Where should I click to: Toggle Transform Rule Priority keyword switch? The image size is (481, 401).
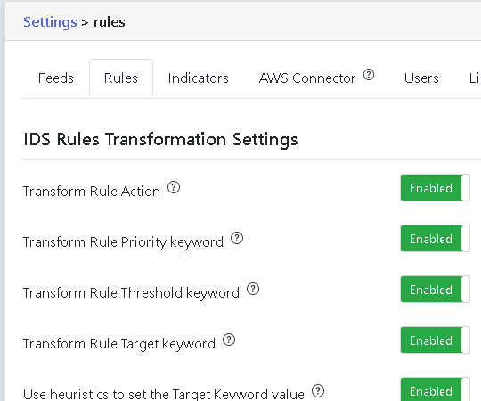click(435, 239)
